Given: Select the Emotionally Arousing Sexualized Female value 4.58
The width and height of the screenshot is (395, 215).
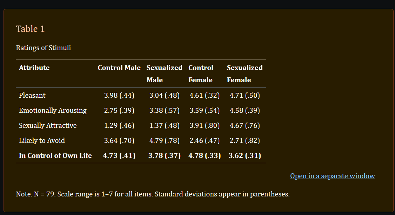Looking at the screenshot, I should [x=245, y=110].
